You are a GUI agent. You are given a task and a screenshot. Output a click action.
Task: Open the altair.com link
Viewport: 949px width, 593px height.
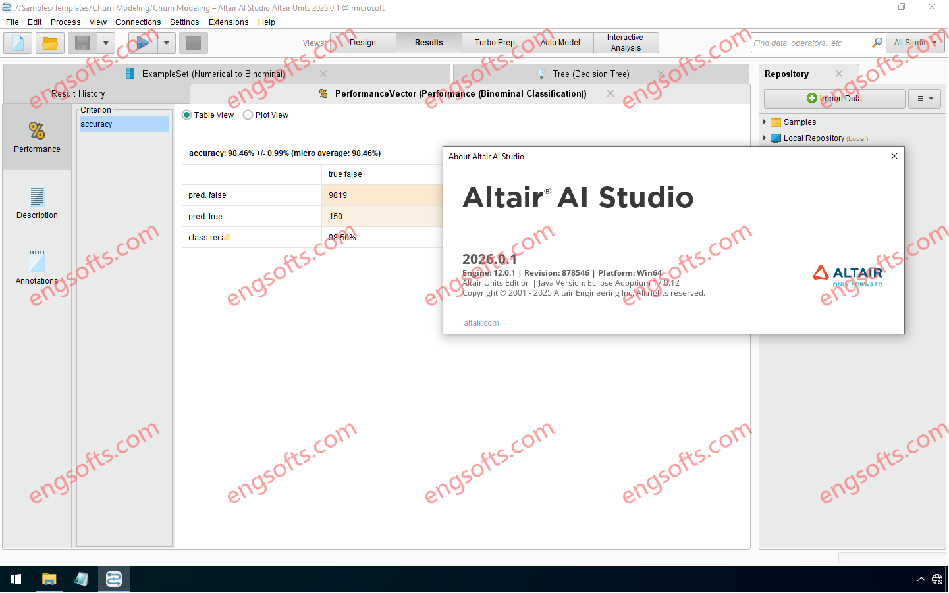coord(481,323)
